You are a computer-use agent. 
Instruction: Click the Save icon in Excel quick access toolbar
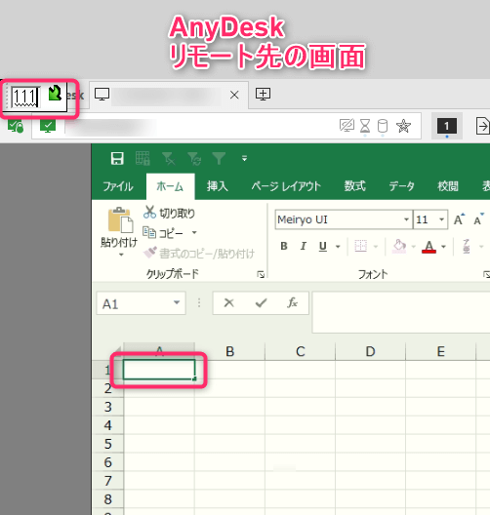(117, 158)
